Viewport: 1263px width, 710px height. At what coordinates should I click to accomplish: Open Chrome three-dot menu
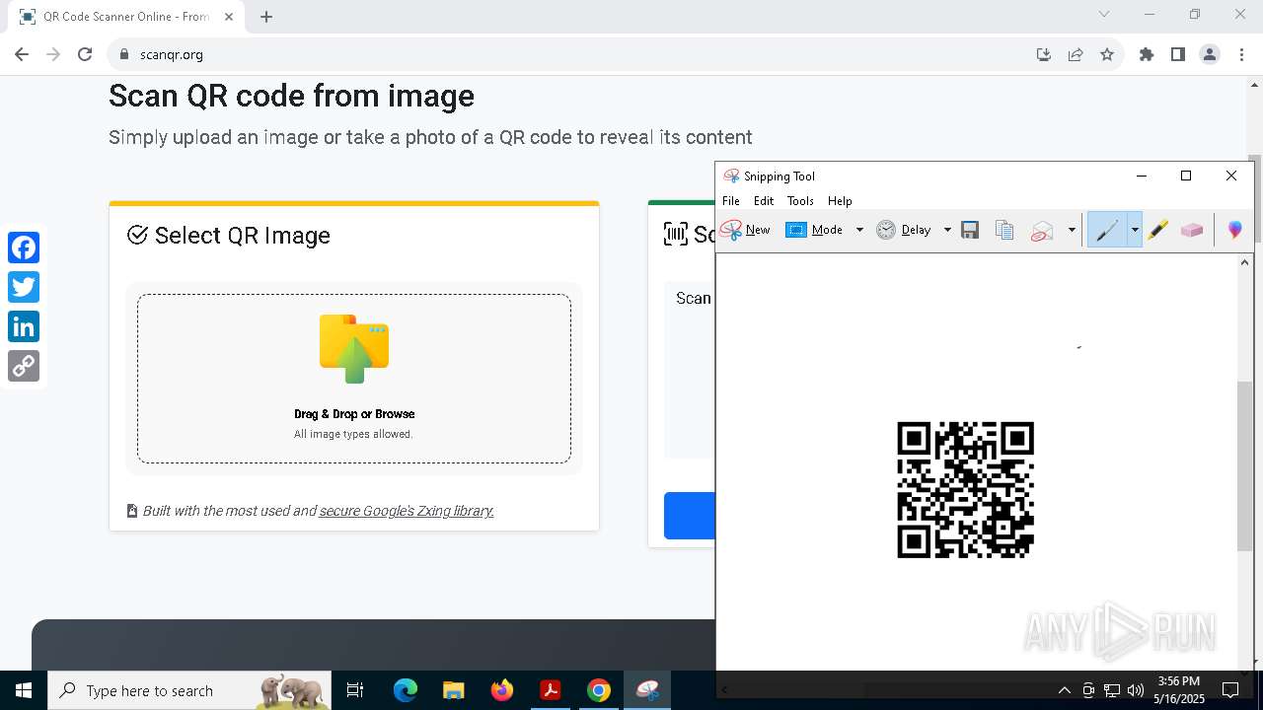coord(1241,54)
